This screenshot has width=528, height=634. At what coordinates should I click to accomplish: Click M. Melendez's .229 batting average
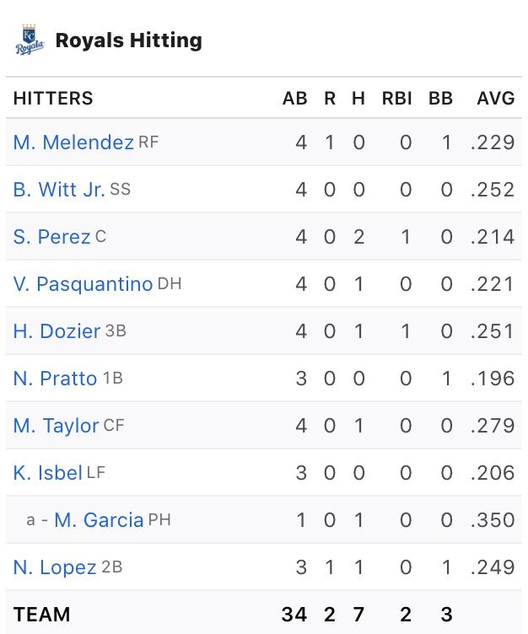[493, 142]
